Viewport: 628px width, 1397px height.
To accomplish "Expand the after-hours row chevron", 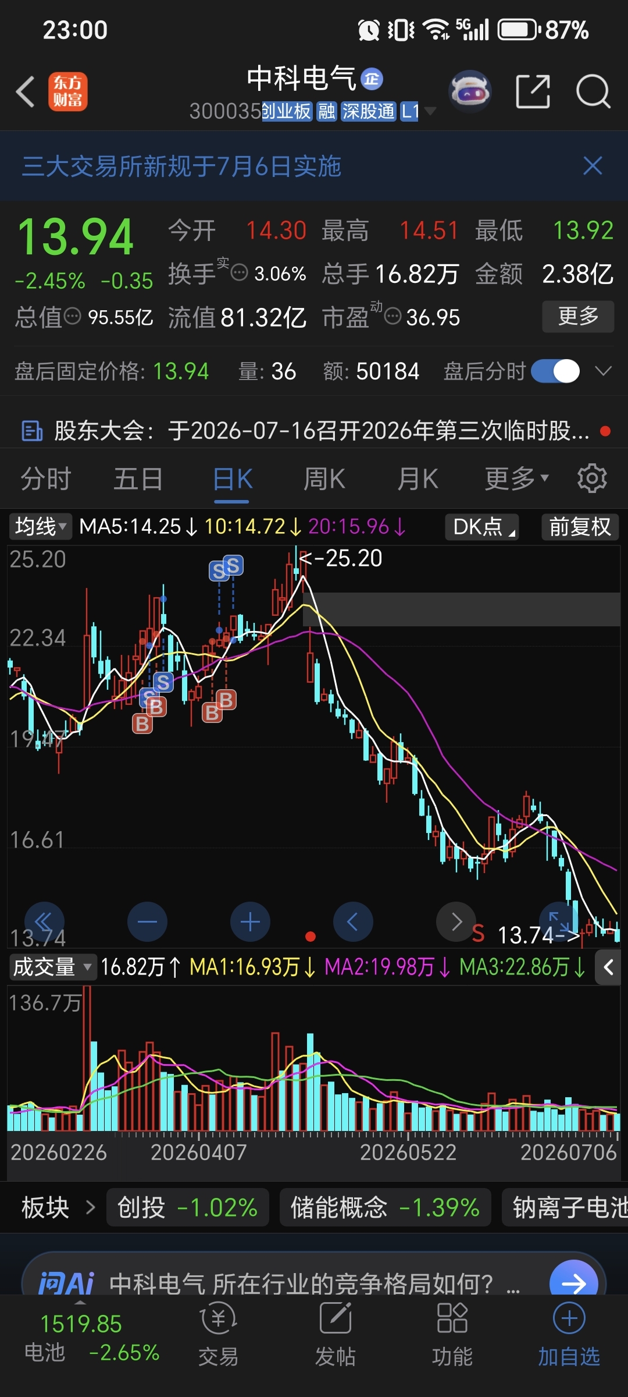I will tap(604, 371).
